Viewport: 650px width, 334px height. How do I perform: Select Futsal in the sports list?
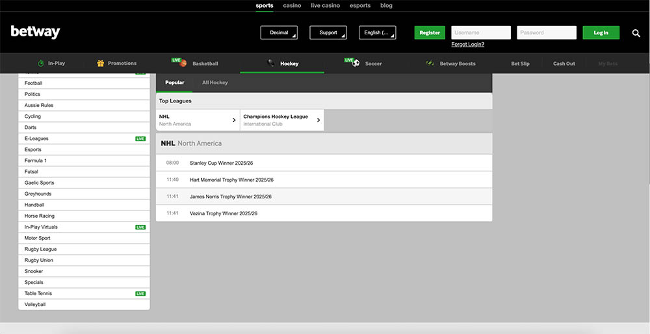click(x=84, y=172)
